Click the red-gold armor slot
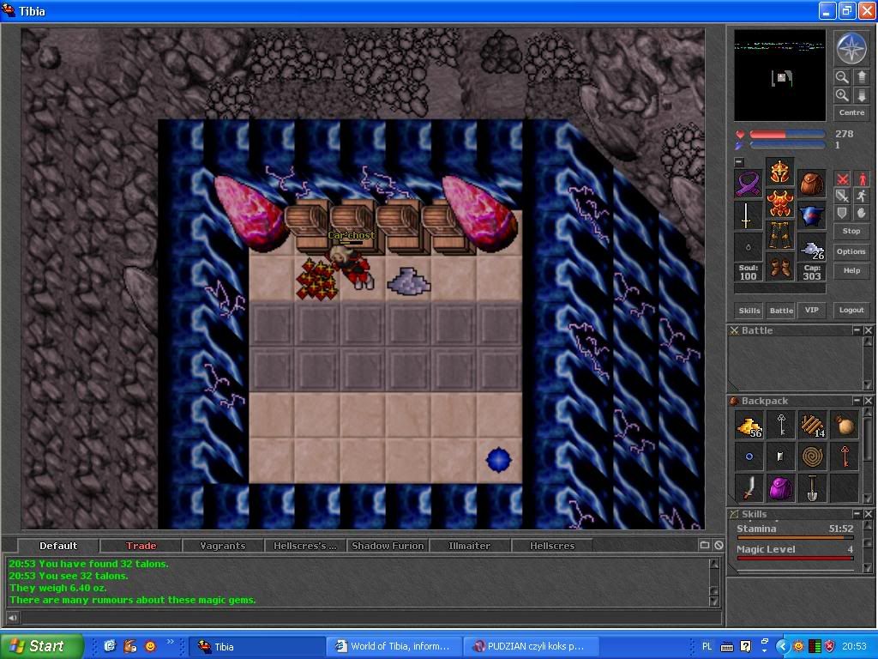 click(779, 203)
